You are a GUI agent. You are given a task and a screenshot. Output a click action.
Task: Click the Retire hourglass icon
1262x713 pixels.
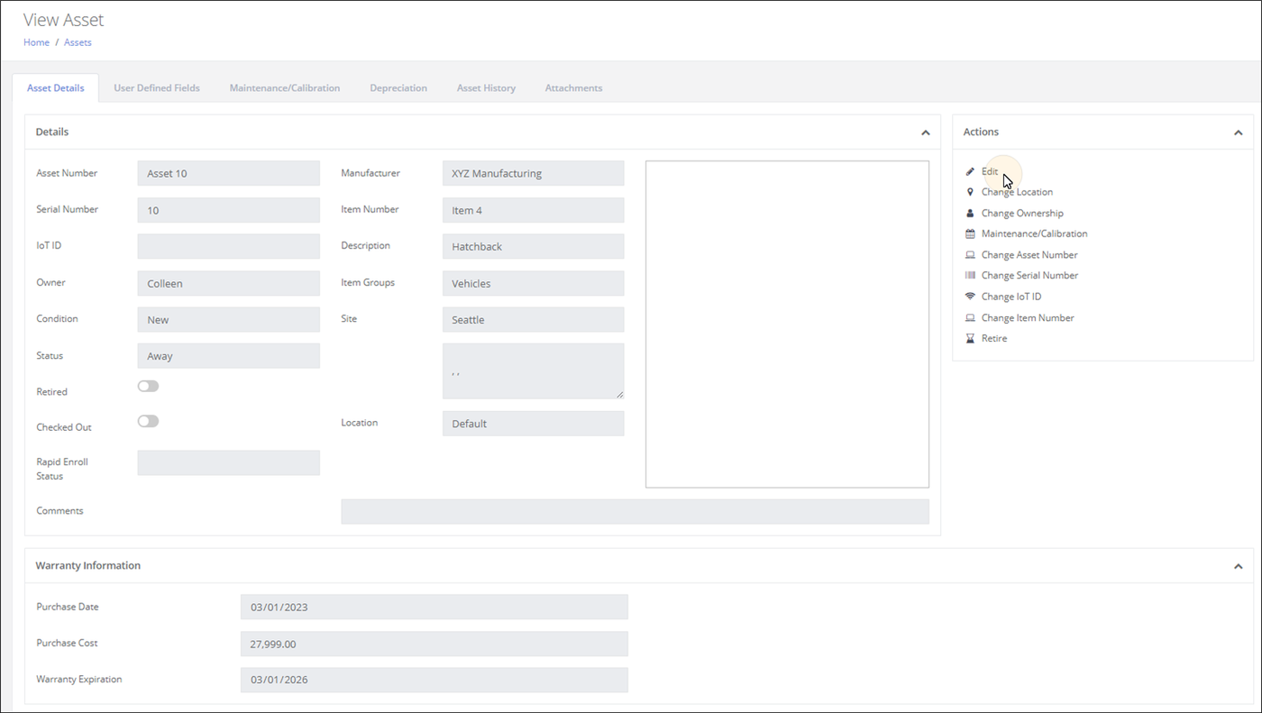(970, 339)
